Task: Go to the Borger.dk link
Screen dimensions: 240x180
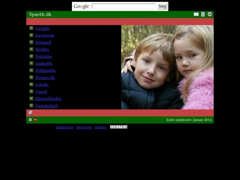Action: click(x=45, y=78)
